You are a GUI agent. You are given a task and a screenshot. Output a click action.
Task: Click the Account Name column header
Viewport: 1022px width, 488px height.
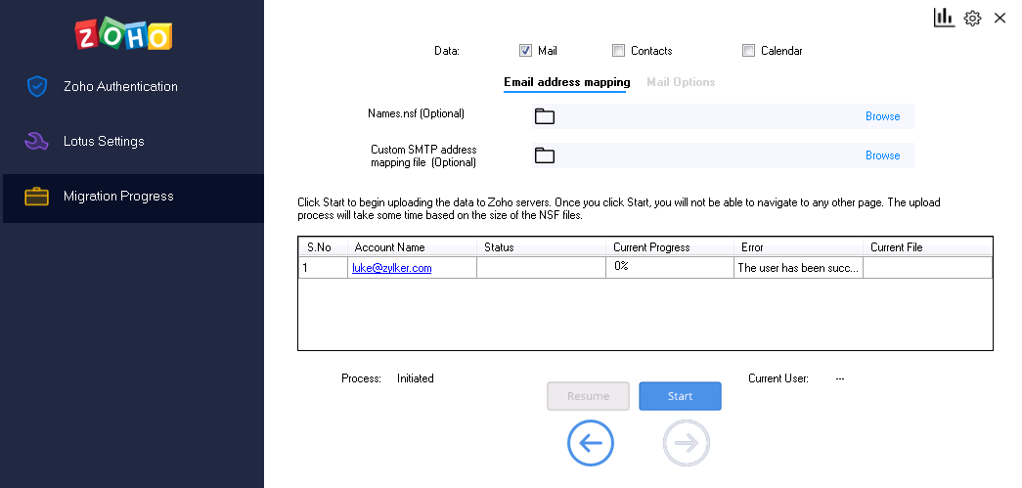tap(412, 246)
